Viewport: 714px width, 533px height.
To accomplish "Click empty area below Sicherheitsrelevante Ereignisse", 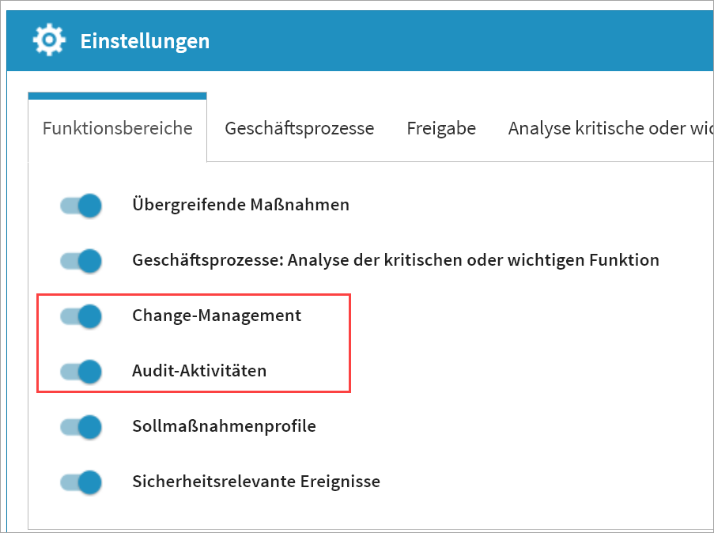I will point(356,512).
